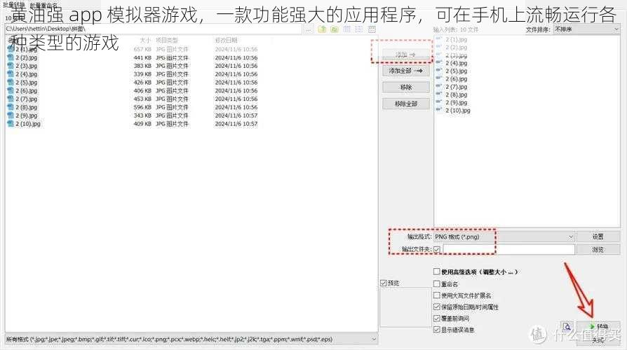Toggle the 输出文件夹 checkbox
Screen dimensions: 627x350
tap(437, 249)
